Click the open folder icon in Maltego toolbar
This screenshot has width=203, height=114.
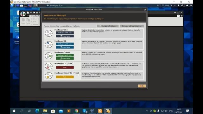point(34,13)
